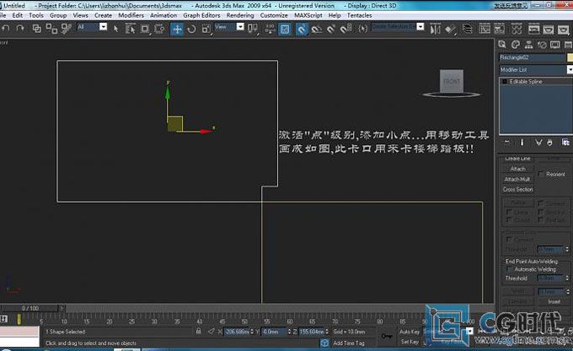
Task: Open the Edit menu
Action: click(17, 15)
